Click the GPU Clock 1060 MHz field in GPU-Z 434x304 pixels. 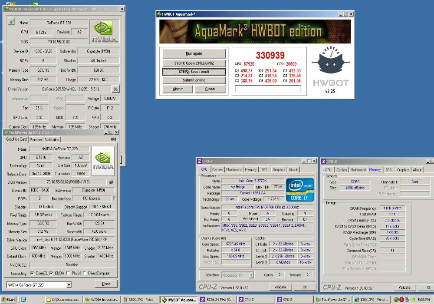(x=39, y=248)
